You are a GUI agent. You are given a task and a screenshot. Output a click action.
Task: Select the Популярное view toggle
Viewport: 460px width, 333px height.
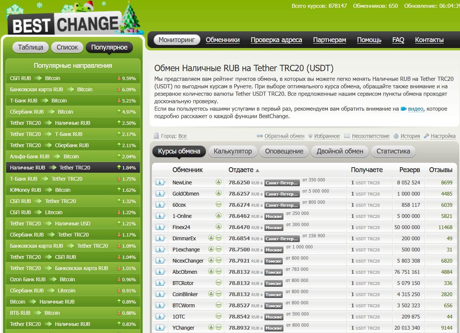tap(109, 47)
